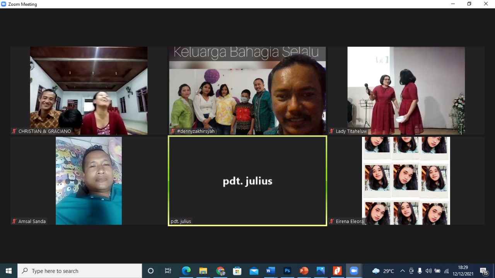Select the Amsal Sanda video tile
This screenshot has height=278, width=495.
point(89,181)
